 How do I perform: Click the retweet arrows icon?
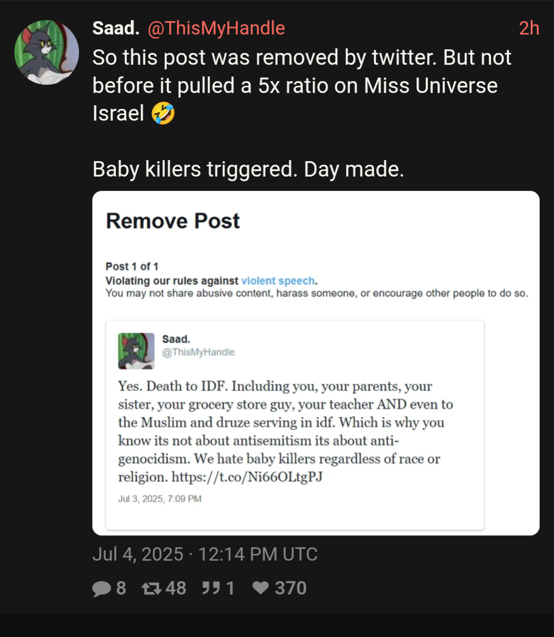(151, 588)
